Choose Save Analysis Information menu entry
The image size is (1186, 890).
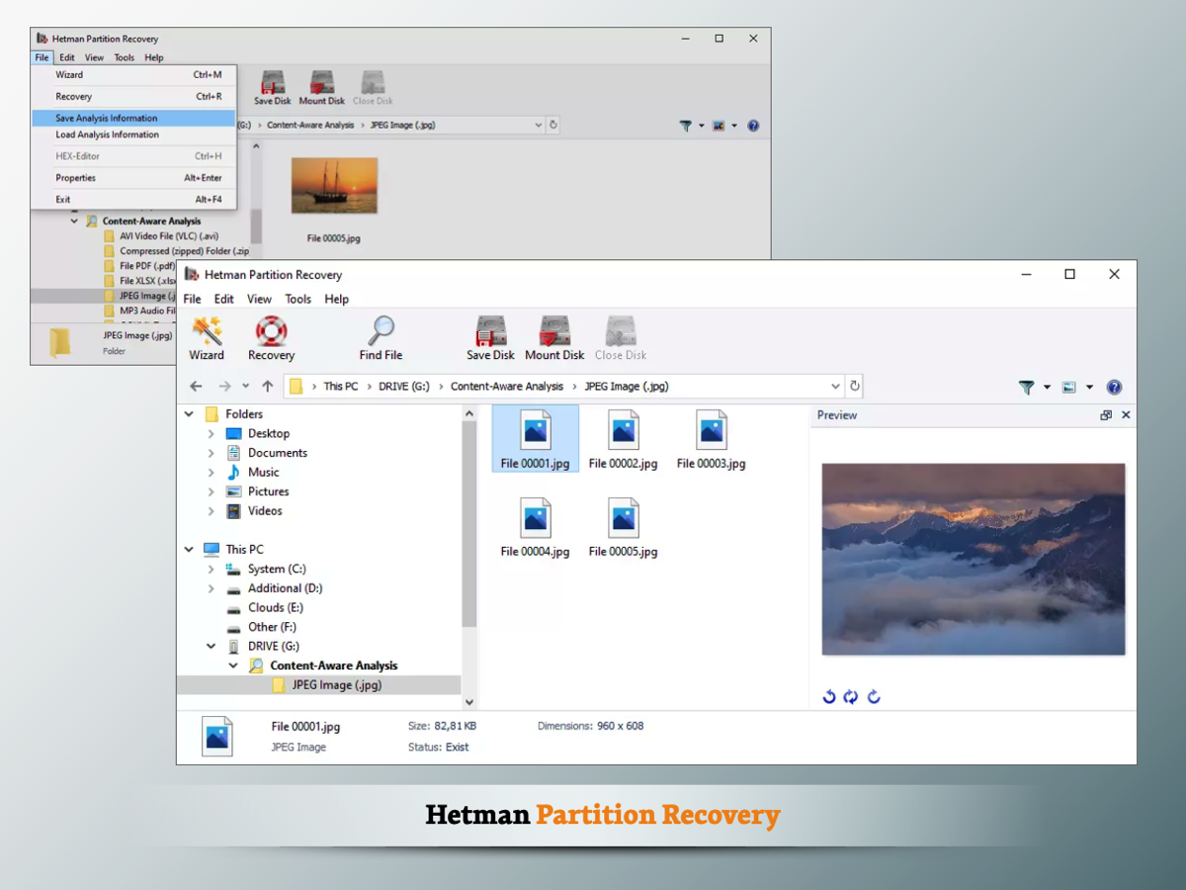(x=107, y=118)
